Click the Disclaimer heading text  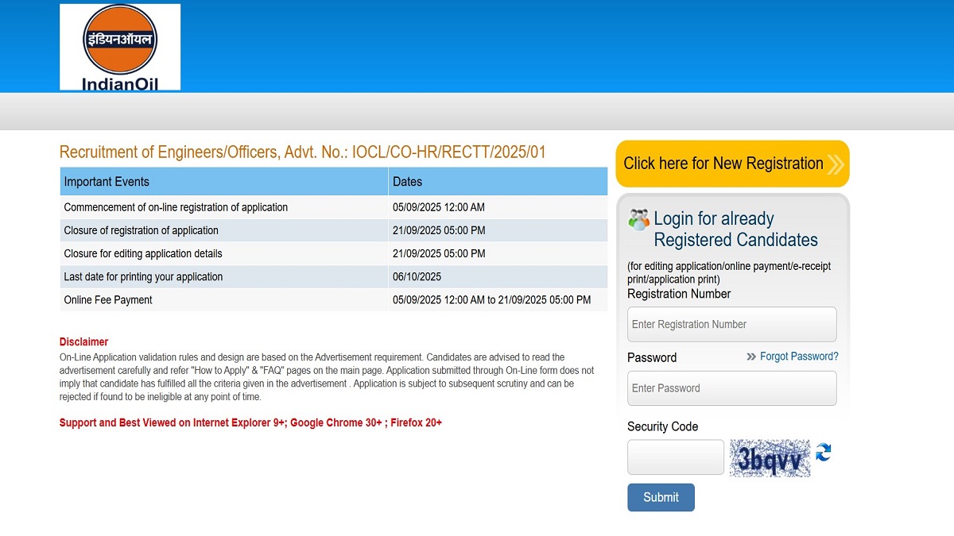pyautogui.click(x=83, y=341)
